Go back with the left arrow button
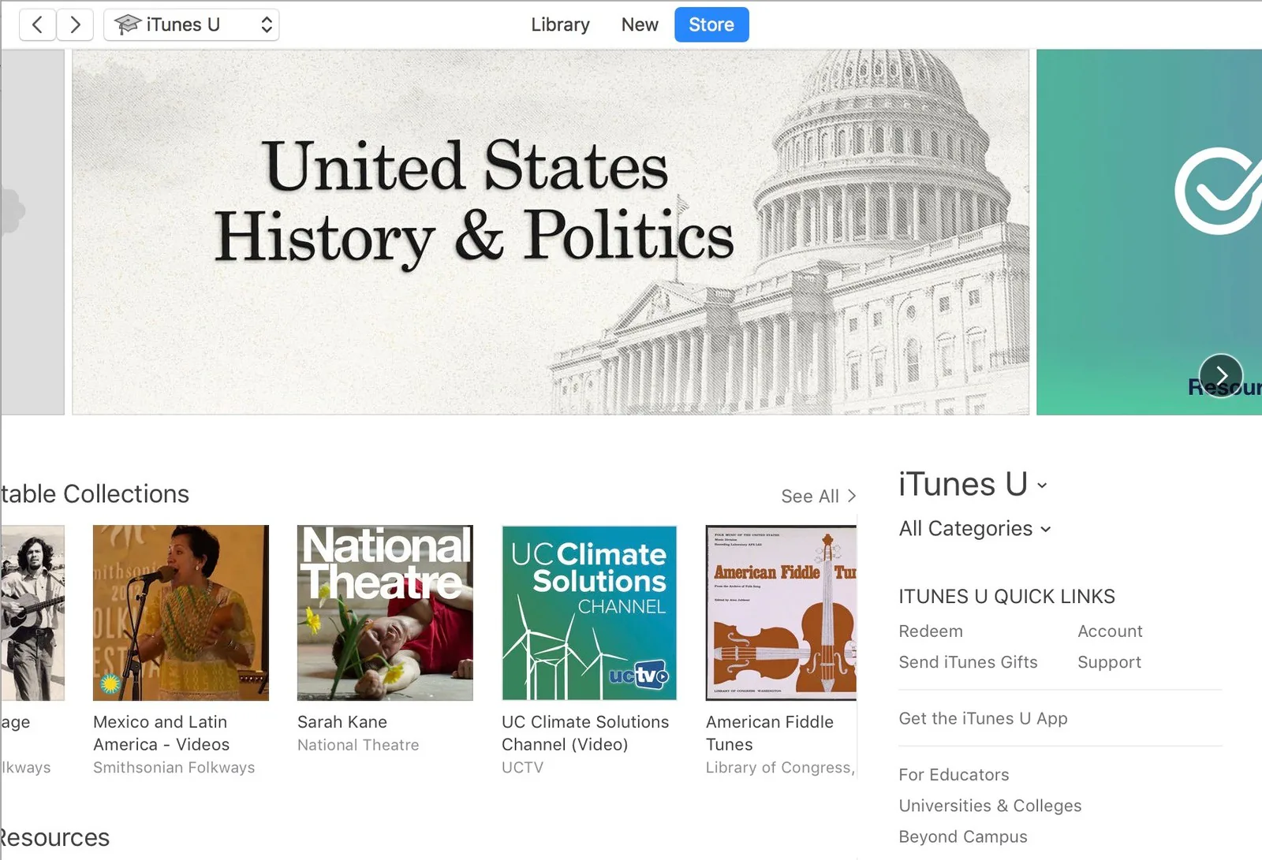Viewport: 1262px width, 860px height. [37, 25]
